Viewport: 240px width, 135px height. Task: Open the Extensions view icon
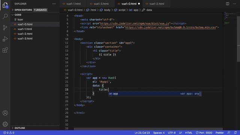[5, 50]
